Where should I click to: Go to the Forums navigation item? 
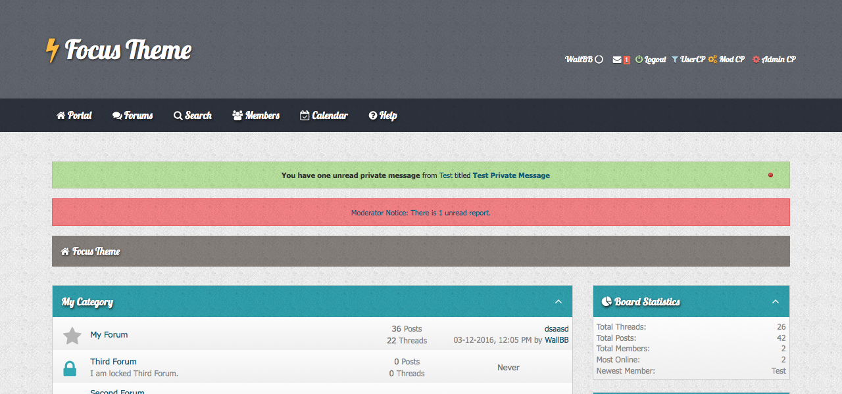click(133, 116)
